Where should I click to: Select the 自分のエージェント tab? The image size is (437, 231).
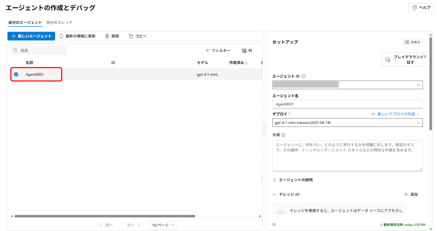(25, 22)
